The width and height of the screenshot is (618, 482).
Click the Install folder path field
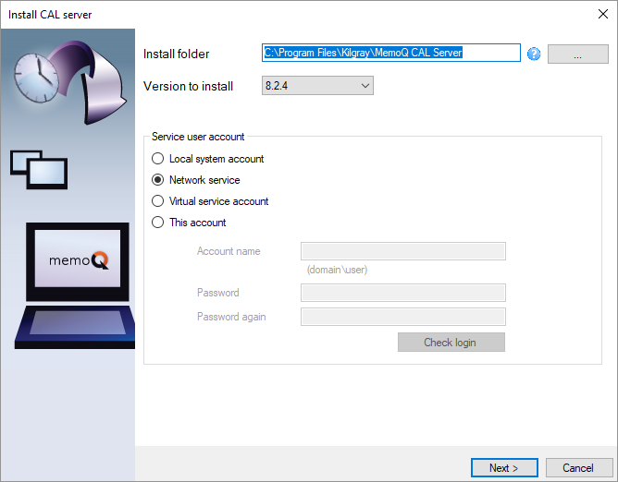click(x=391, y=53)
